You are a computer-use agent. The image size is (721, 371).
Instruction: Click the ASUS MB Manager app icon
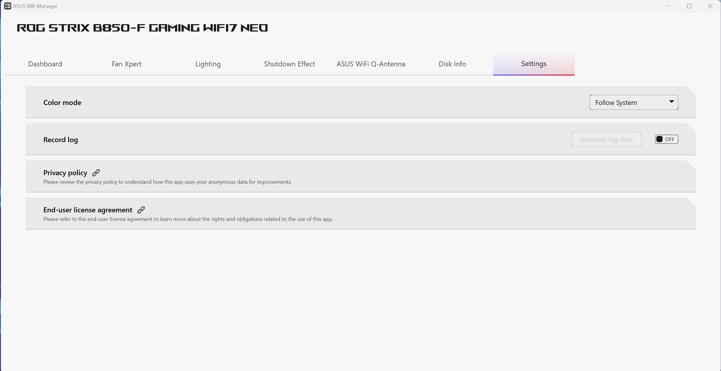coord(8,6)
